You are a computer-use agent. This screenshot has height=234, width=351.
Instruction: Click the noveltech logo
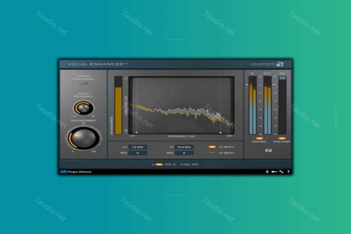[267, 64]
